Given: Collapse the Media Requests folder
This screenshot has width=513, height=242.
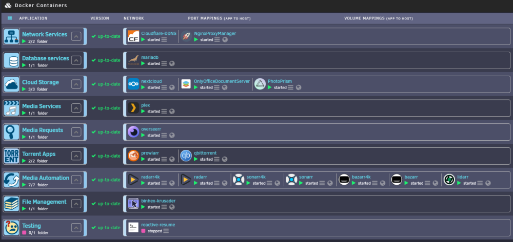Looking at the screenshot, I should [x=76, y=132].
